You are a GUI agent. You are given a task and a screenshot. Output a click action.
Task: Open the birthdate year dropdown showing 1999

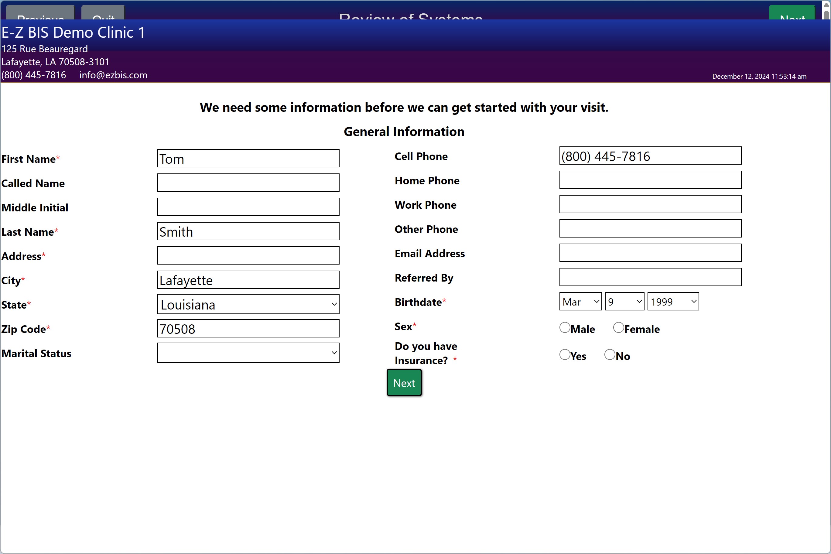[673, 301]
